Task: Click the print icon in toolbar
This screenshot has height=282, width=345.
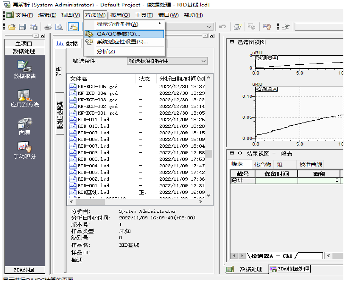Action: [x=48, y=27]
